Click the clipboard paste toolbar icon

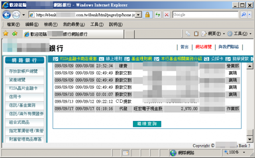[196, 33]
